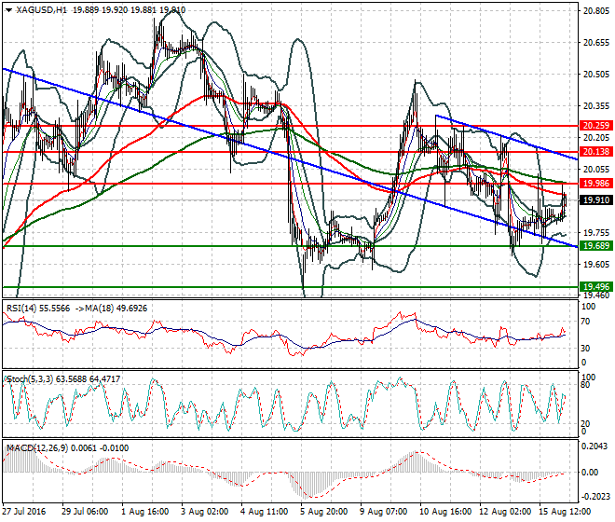Click the 12 Aug 02:00 time label
Image resolution: width=615 pixels, height=522 pixels.
click(x=506, y=512)
